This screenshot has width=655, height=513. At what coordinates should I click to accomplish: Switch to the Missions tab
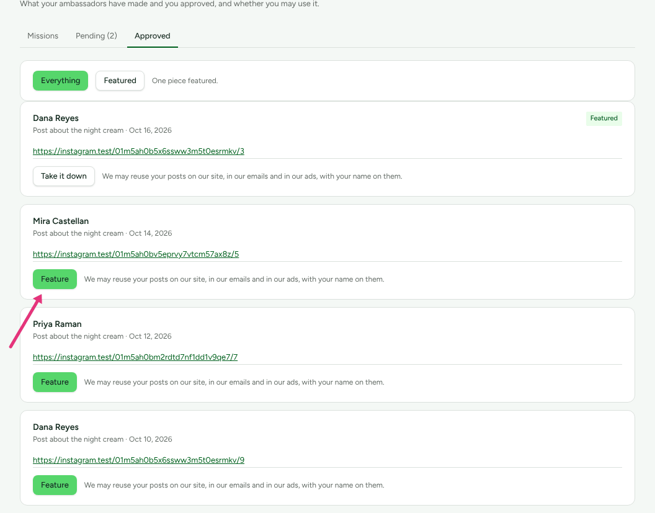43,36
